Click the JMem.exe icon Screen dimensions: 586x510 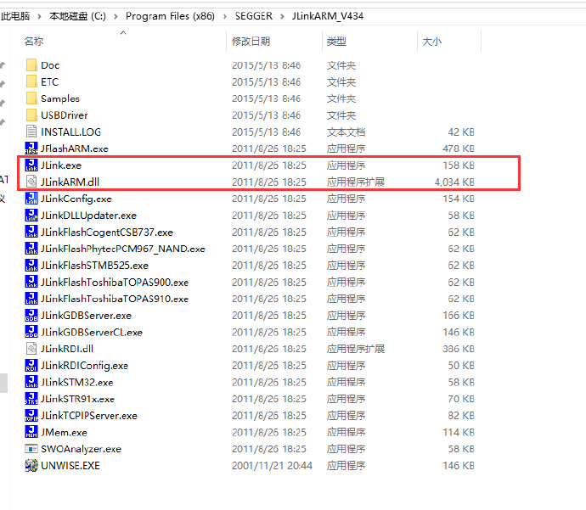(31, 432)
